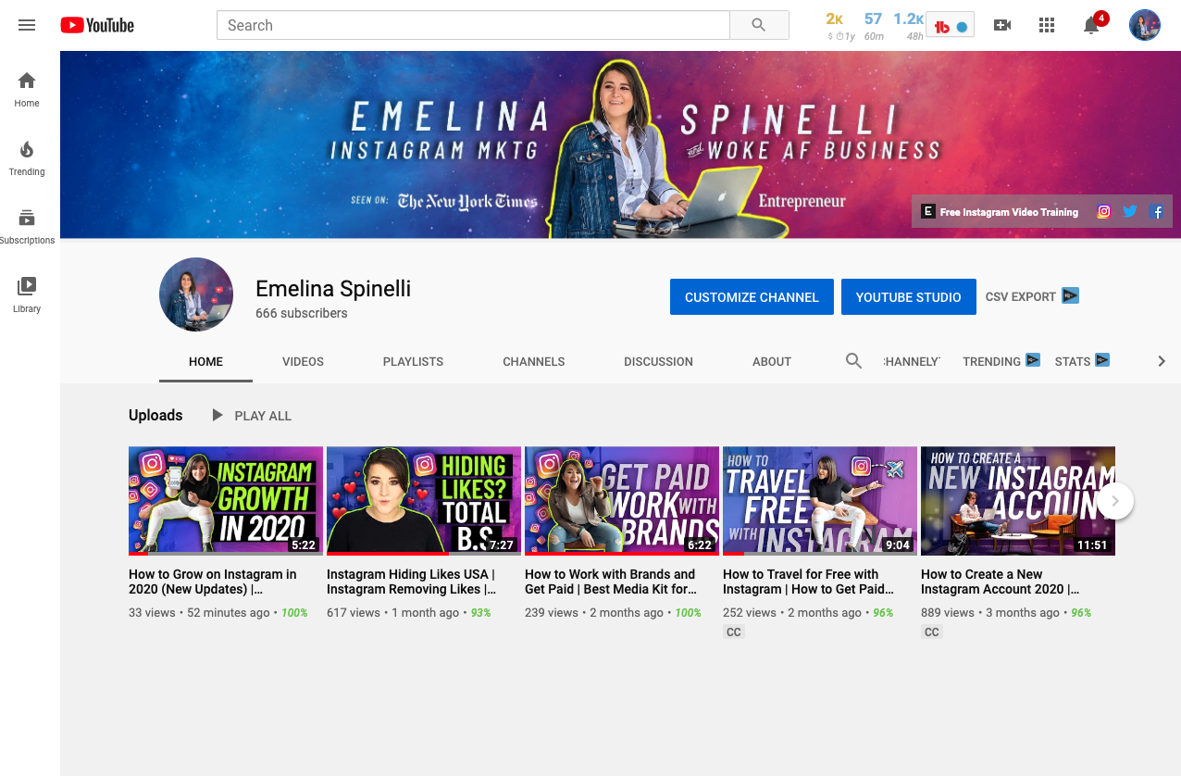This screenshot has height=776, width=1181.
Task: Click the 57 60m stat counter
Action: 873,26
